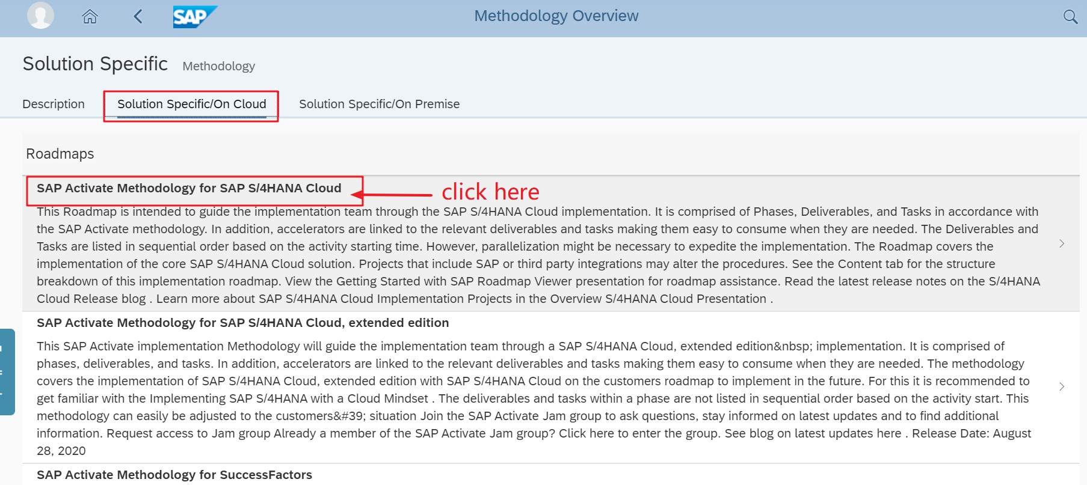Viewport: 1087px width, 485px height.
Task: Click the Methodology subtitle label
Action: tap(219, 66)
